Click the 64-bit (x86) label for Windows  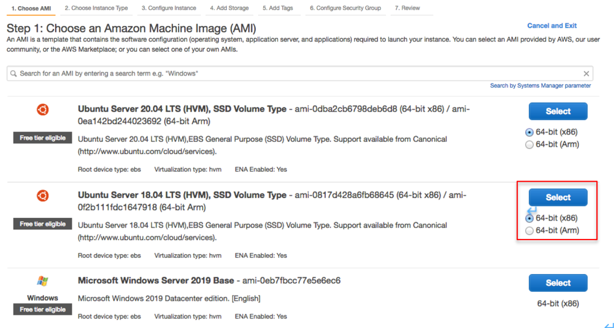point(558,304)
